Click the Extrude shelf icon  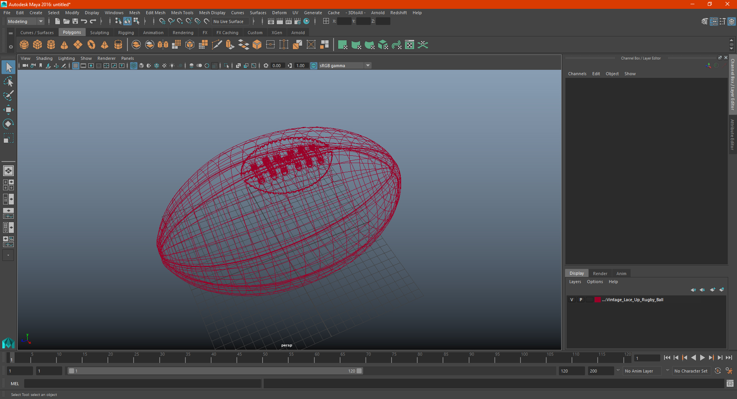tap(230, 45)
